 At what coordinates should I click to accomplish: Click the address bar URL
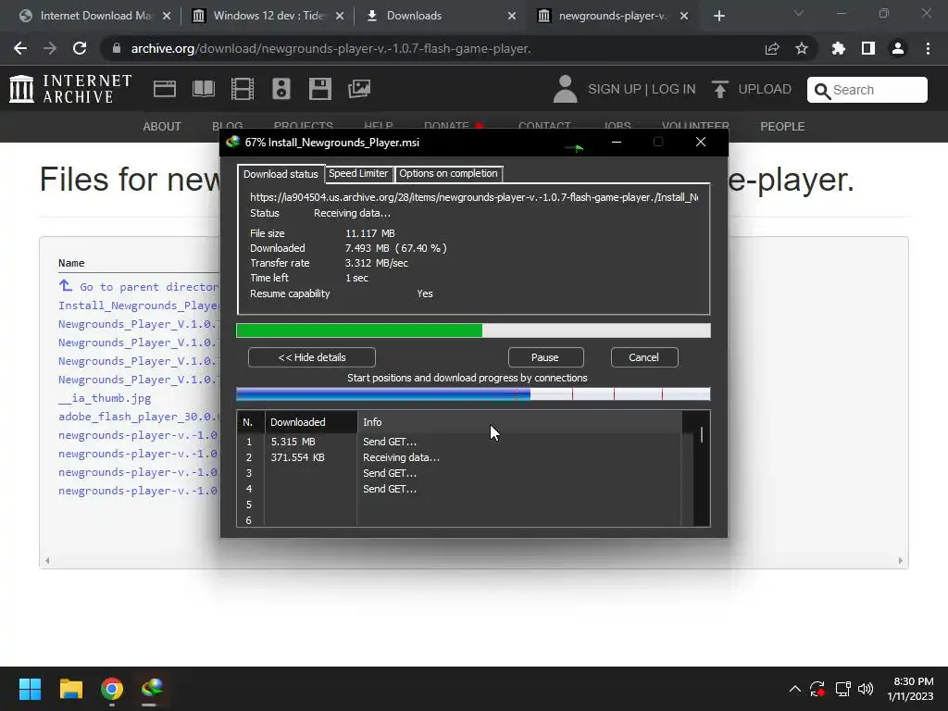coord(331,48)
